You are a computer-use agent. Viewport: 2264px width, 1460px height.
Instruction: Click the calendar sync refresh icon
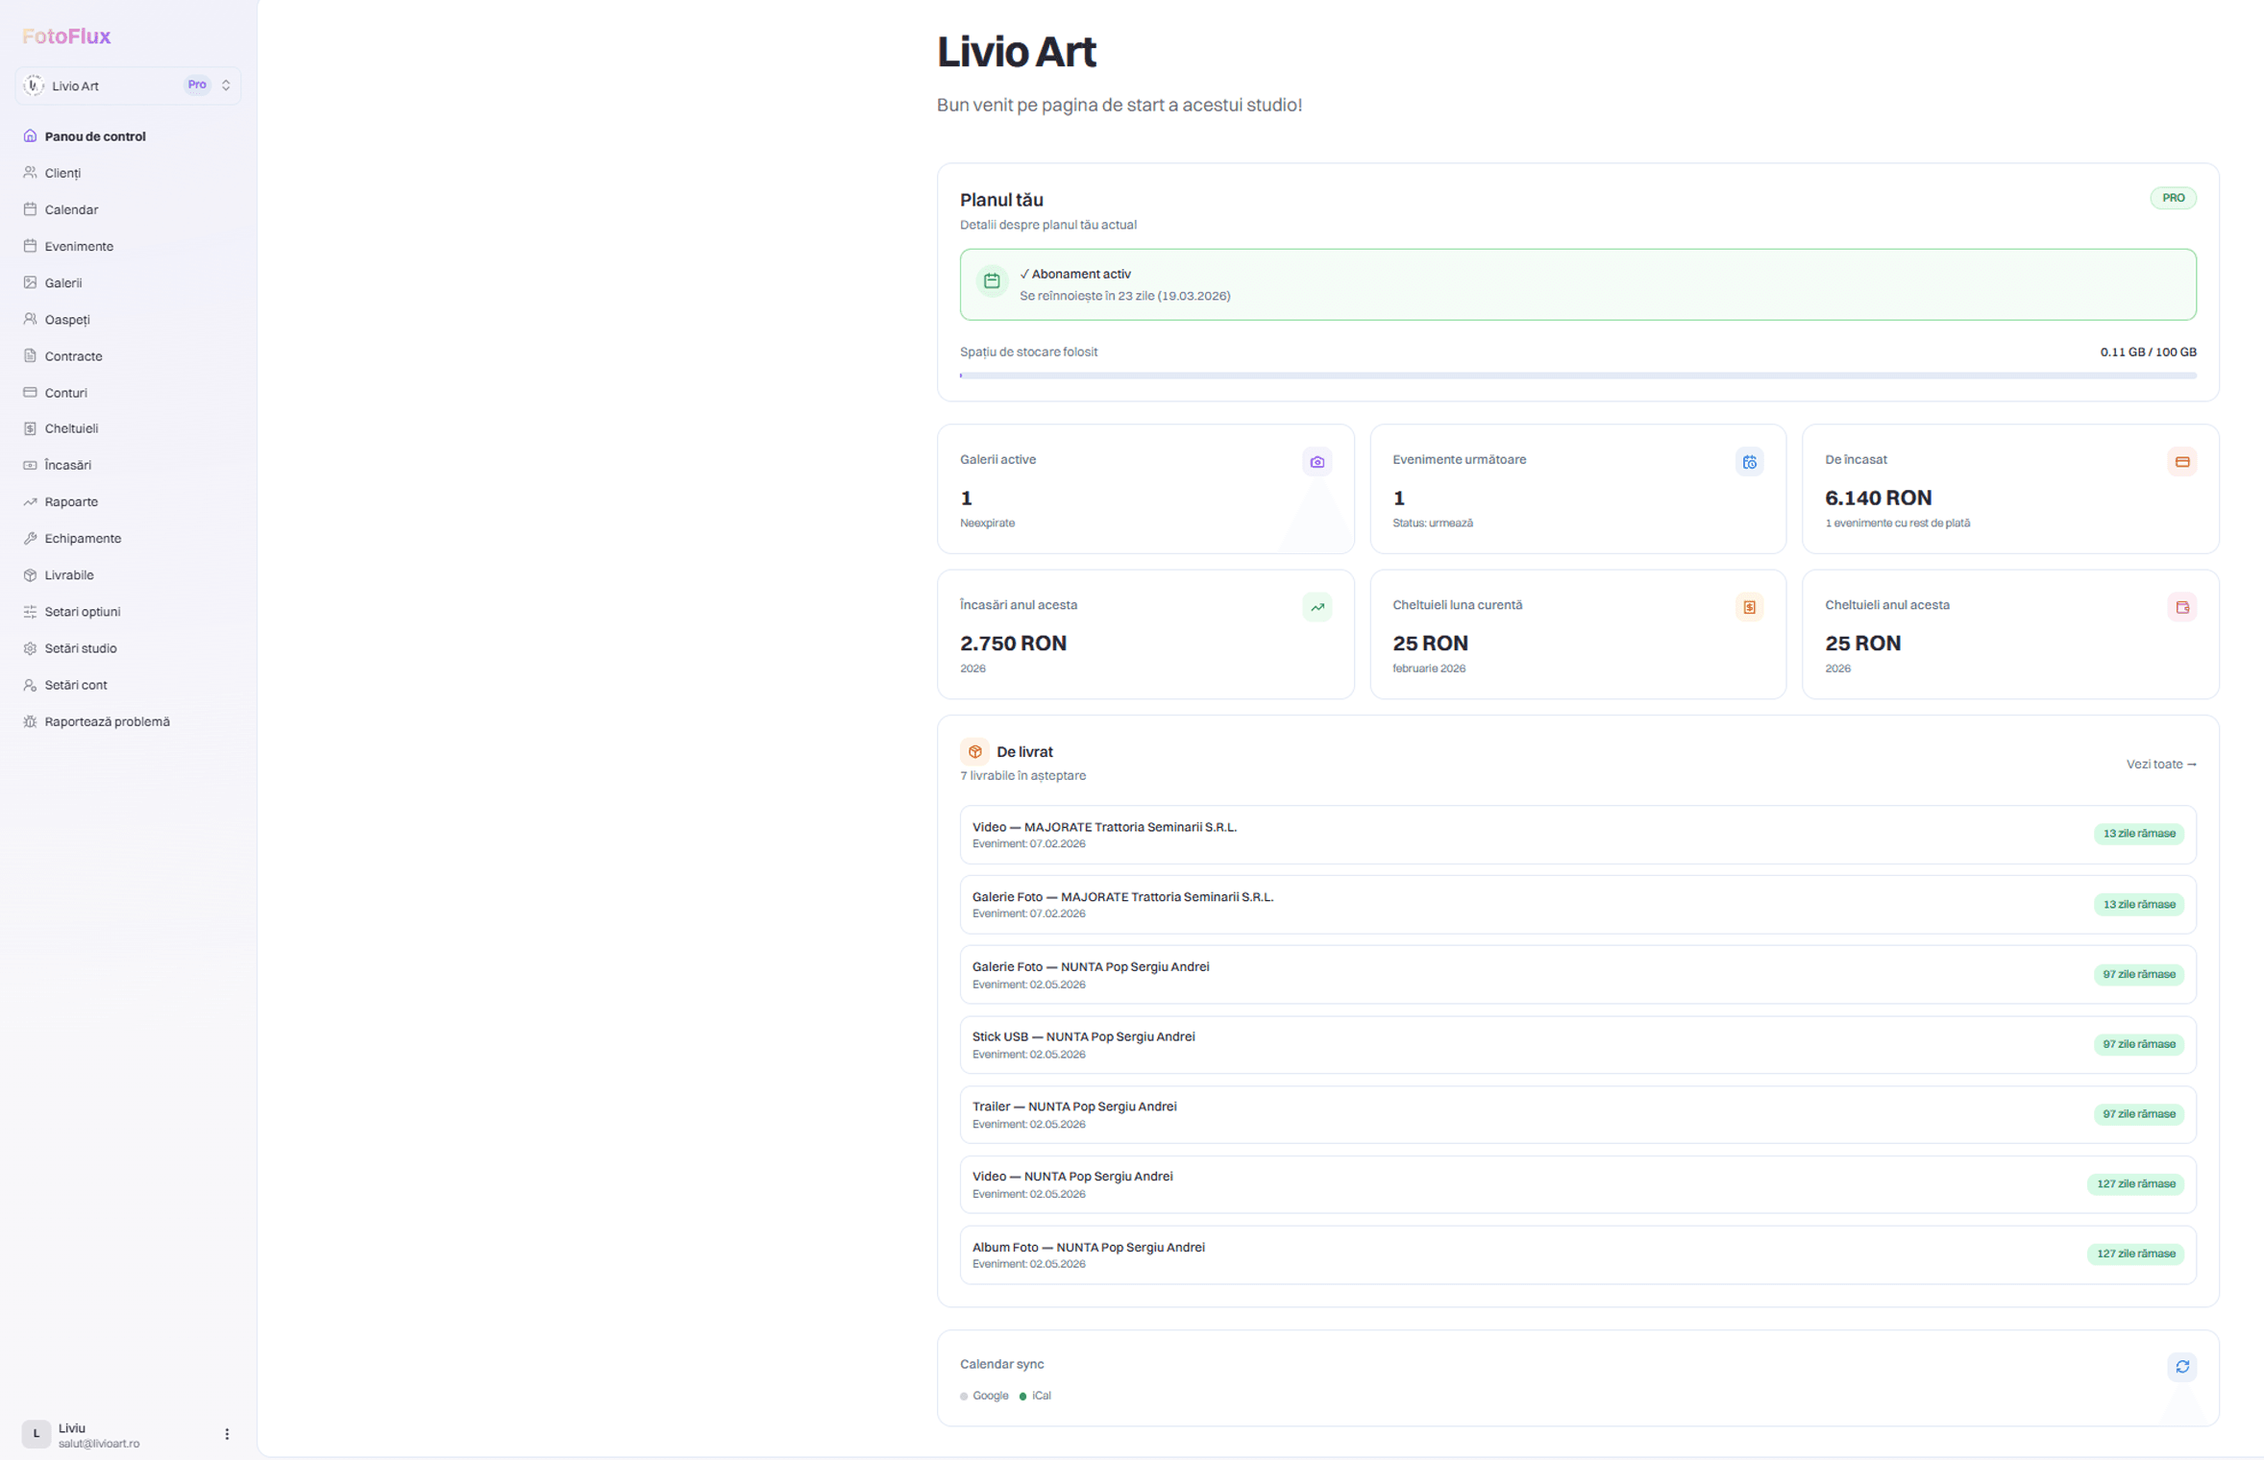click(x=2181, y=1366)
